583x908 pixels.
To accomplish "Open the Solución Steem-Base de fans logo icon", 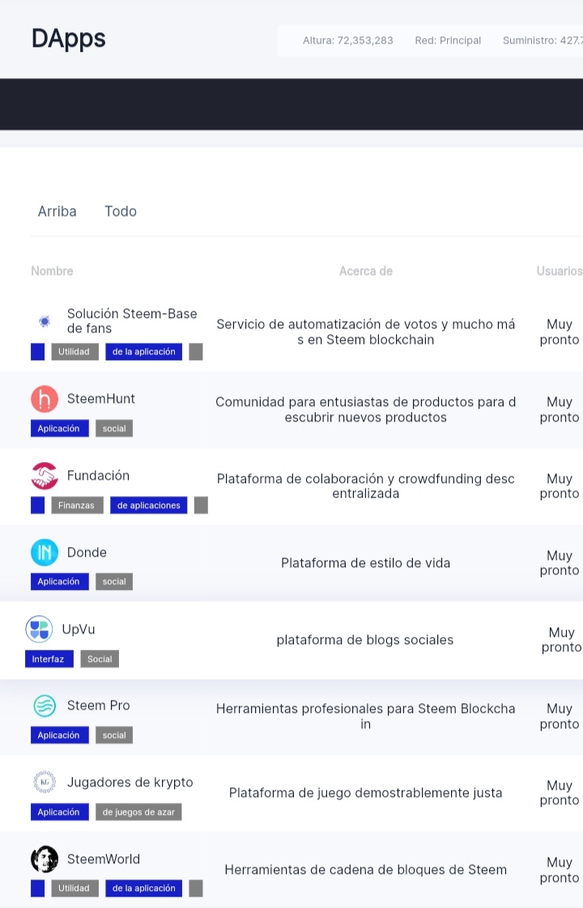I will 45,320.
